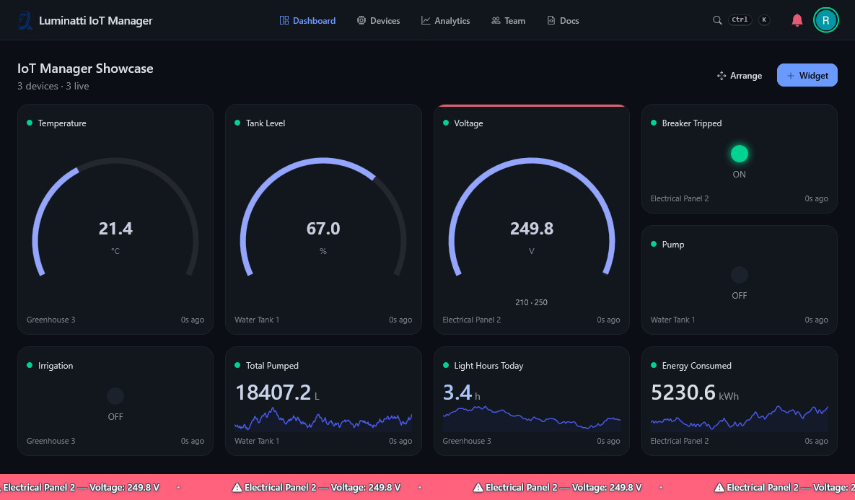Click the 3 devices · 3 live text
The height and width of the screenshot is (500, 855).
(x=53, y=86)
